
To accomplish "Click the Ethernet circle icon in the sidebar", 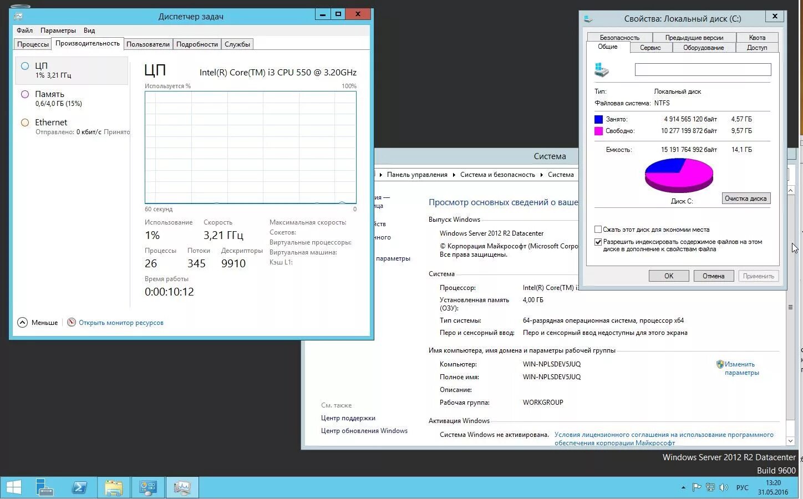I will tap(25, 123).
